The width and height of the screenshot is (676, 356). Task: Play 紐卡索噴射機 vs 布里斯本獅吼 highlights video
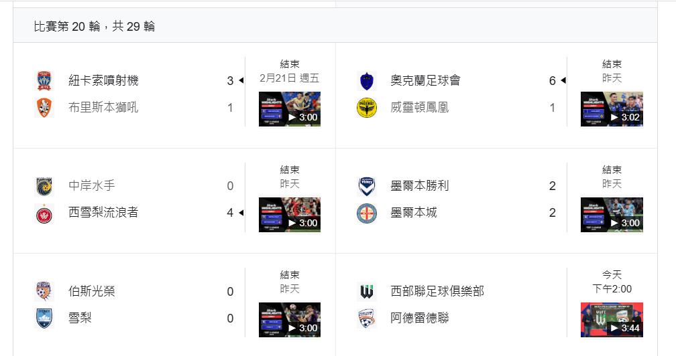pos(289,109)
